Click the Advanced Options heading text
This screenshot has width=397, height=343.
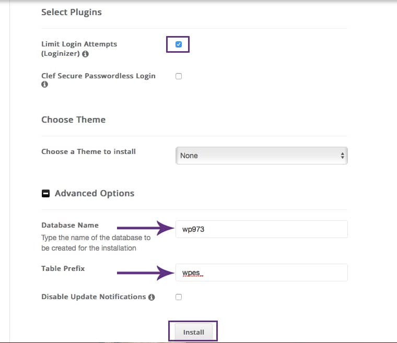point(95,193)
